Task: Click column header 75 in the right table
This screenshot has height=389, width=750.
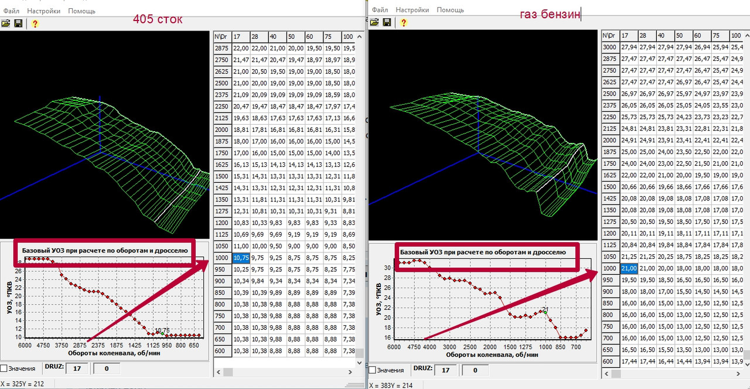Action: click(721, 35)
